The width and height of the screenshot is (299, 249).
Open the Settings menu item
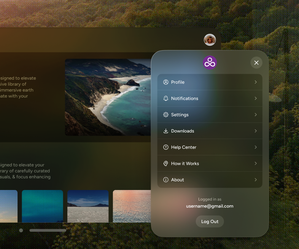coord(210,115)
